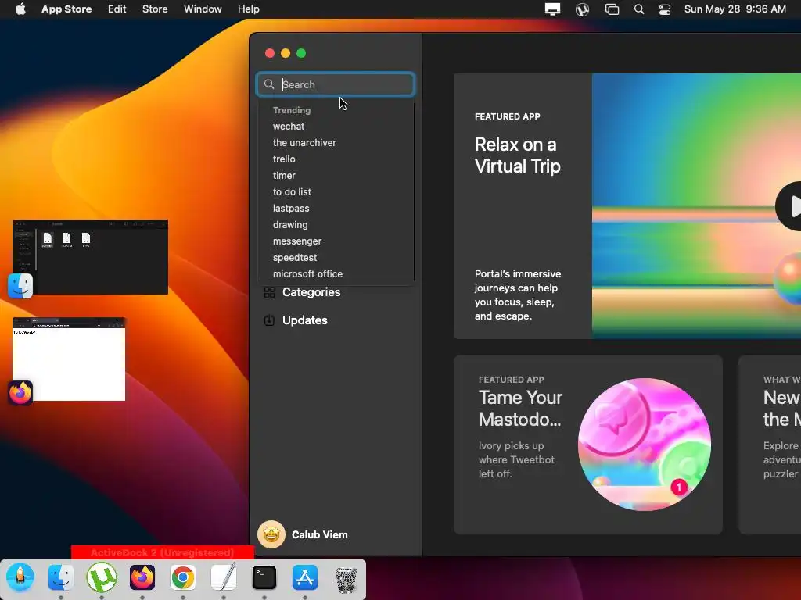The height and width of the screenshot is (600, 801).
Task: Open Firefox from the dock
Action: 142,577
